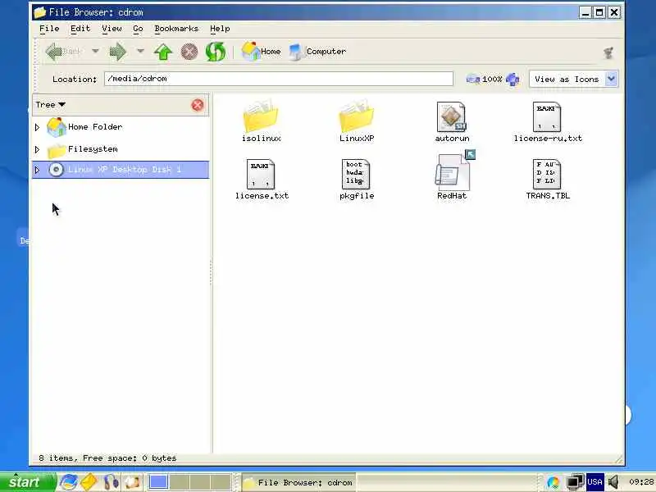Go up one folder level
The image size is (656, 492).
click(163, 52)
